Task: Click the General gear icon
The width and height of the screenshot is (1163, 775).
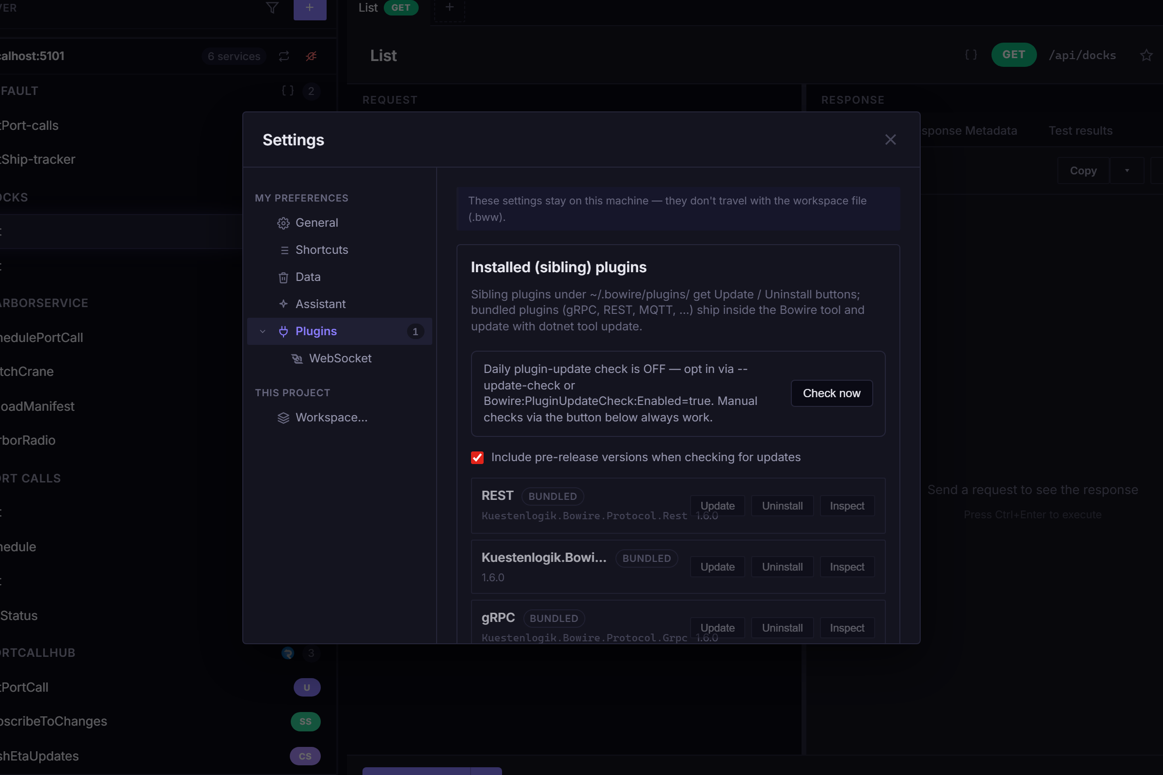Action: (283, 223)
